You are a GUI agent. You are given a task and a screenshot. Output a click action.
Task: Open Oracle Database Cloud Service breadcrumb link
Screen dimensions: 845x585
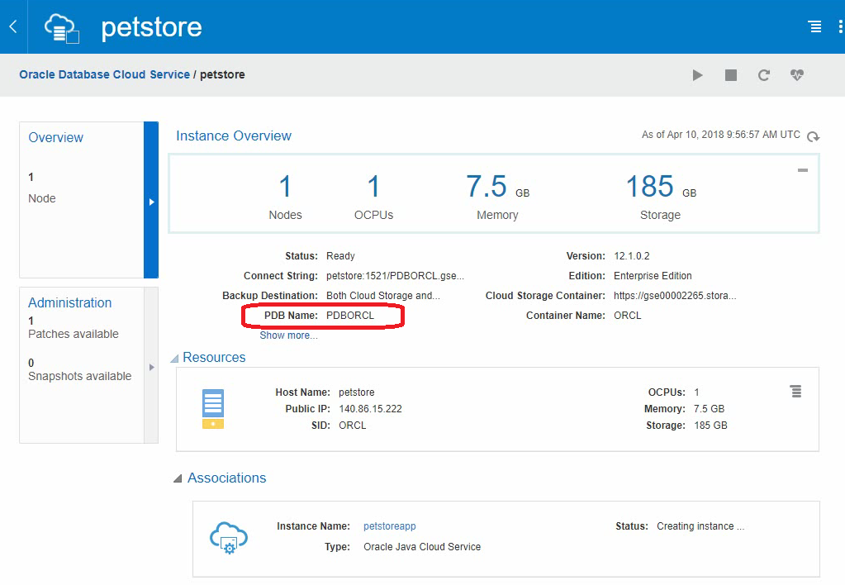coord(105,74)
